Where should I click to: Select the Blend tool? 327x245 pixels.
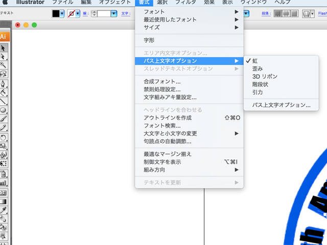tap(4, 219)
